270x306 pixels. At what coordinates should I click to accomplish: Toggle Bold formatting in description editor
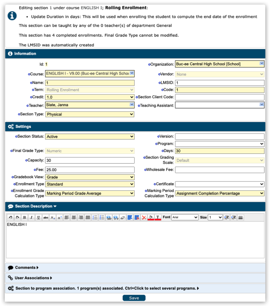click(24, 218)
